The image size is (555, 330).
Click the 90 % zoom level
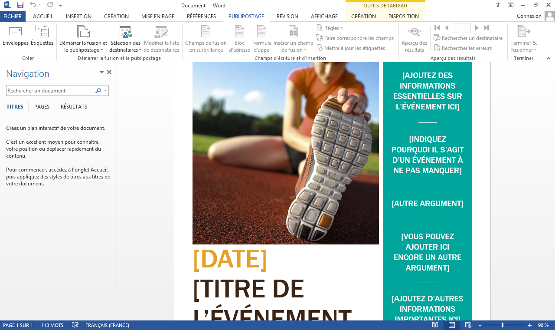click(x=543, y=325)
